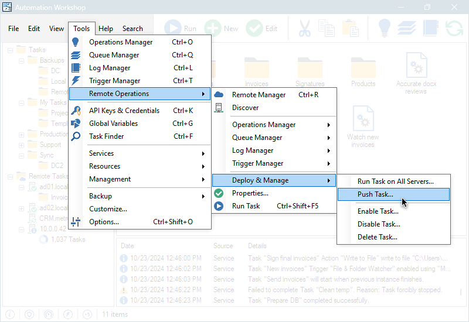Screen dimensions: 469x322
Task: Click the +5 icon in status bar
Action: pyautogui.click(x=87, y=314)
